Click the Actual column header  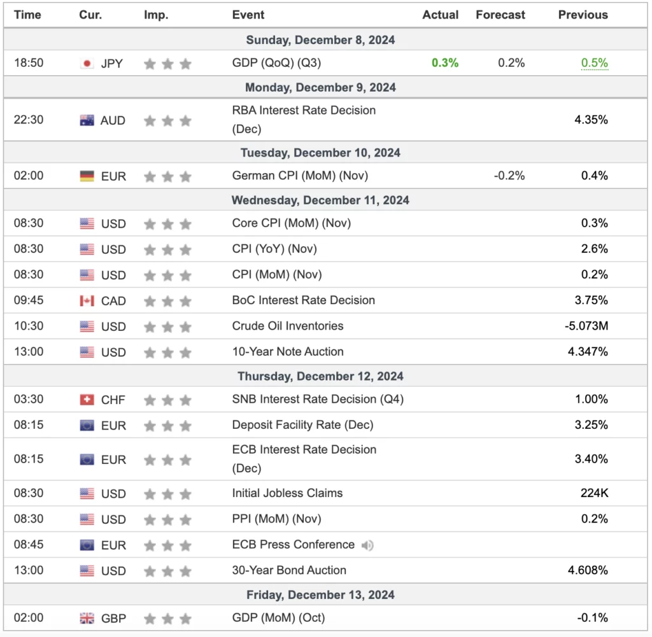tap(441, 15)
